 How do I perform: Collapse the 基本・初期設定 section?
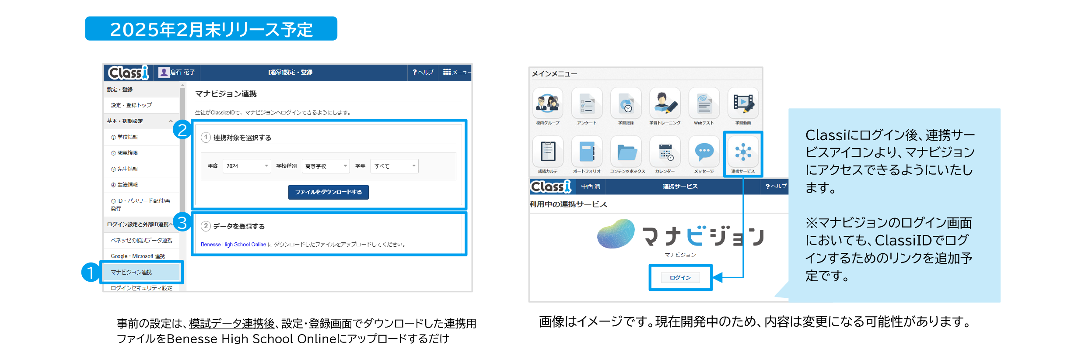point(171,121)
